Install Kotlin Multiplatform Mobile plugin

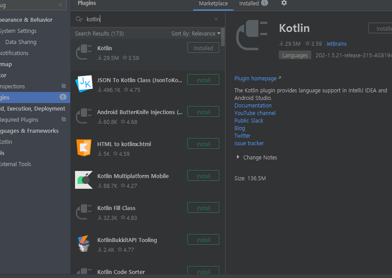pyautogui.click(x=203, y=176)
